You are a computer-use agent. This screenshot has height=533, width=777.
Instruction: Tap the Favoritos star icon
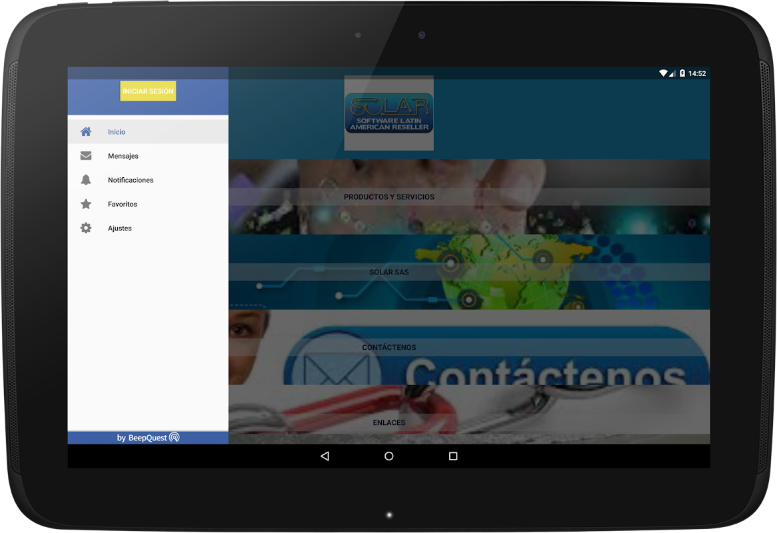point(86,204)
